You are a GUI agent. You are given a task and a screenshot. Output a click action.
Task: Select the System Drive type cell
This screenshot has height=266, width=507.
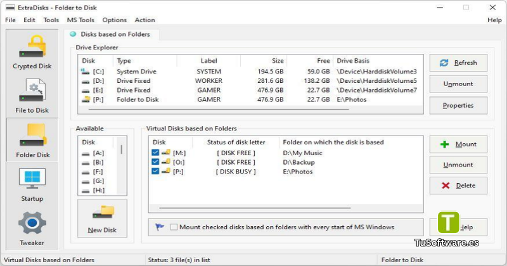pyautogui.click(x=136, y=72)
